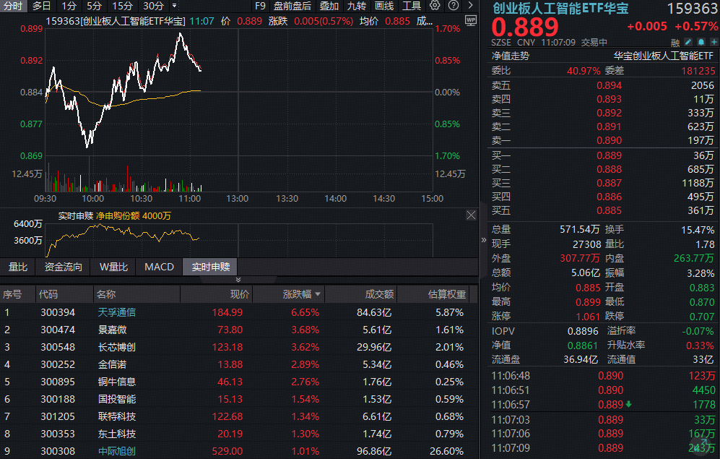Add to watchlist with plus icon

click(x=712, y=43)
